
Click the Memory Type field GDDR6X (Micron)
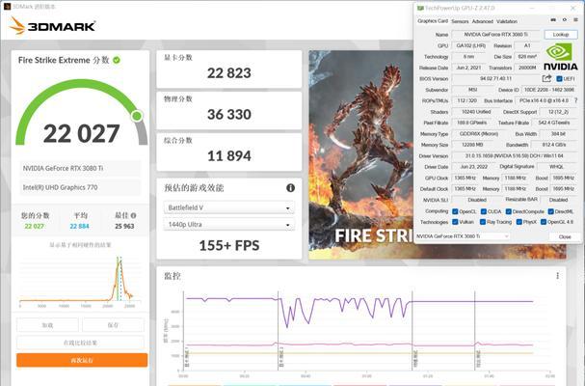tap(478, 134)
